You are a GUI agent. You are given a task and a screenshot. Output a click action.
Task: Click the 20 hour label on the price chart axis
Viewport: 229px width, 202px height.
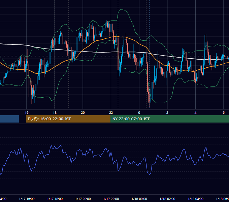pos(83,113)
